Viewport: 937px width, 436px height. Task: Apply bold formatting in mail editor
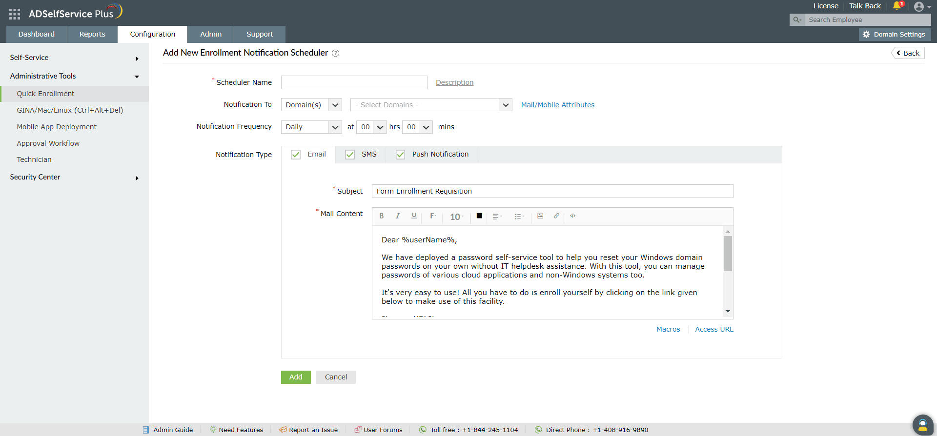click(x=382, y=216)
